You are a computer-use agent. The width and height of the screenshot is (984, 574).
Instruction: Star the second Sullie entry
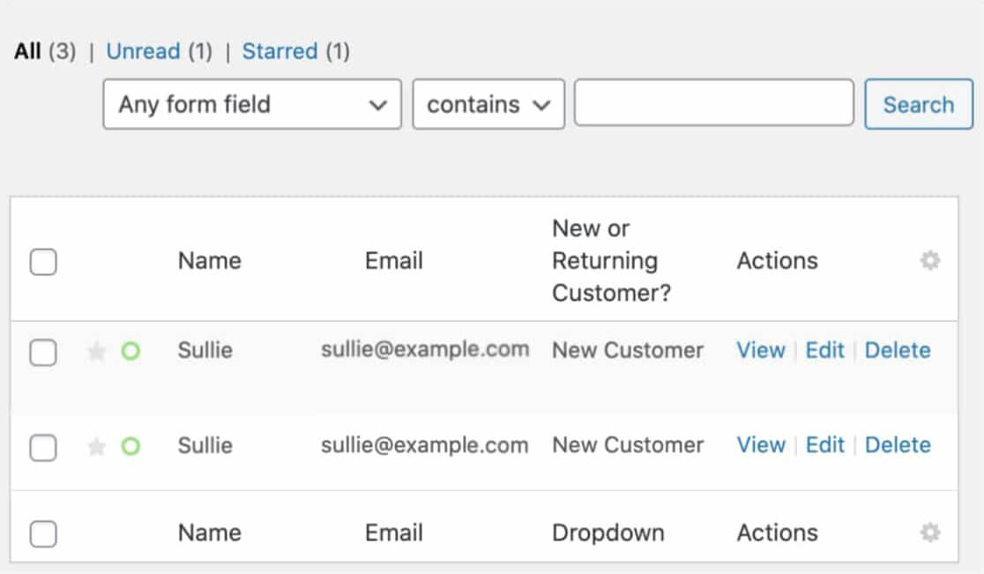pyautogui.click(x=96, y=447)
